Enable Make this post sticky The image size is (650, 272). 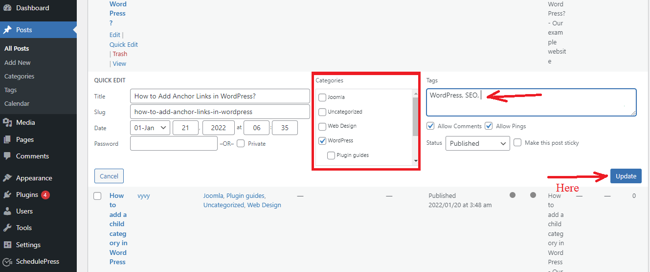click(x=517, y=143)
